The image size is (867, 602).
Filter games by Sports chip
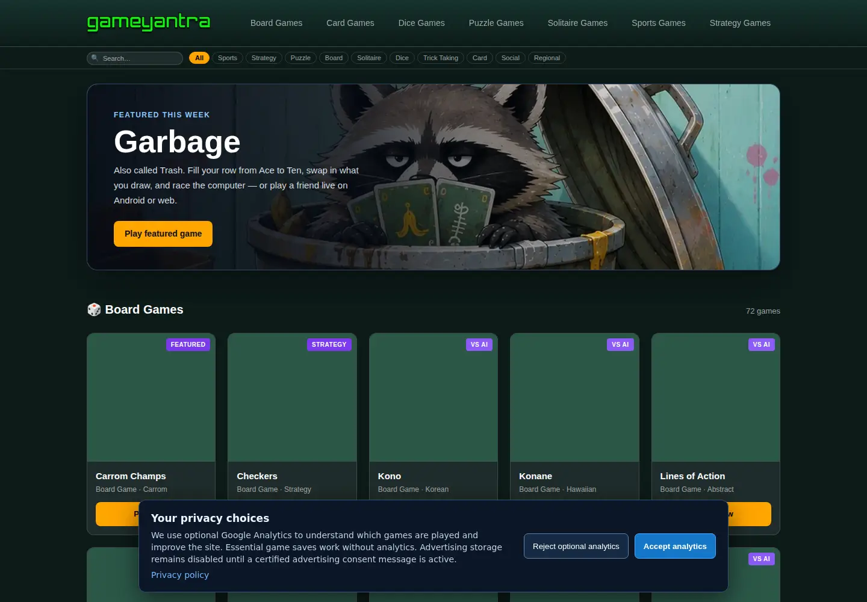(228, 58)
